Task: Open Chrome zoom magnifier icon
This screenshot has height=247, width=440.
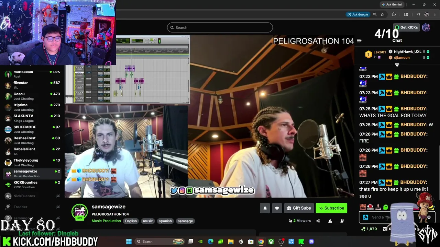Action: [375, 14]
